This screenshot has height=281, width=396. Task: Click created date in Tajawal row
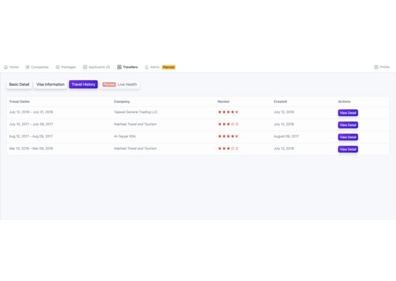[x=284, y=112]
